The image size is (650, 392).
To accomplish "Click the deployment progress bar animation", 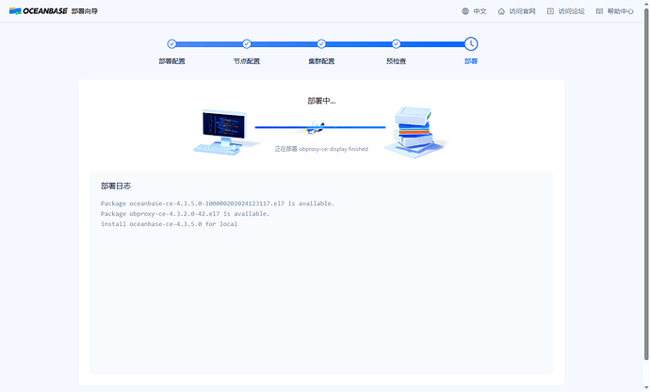I will tap(320, 127).
